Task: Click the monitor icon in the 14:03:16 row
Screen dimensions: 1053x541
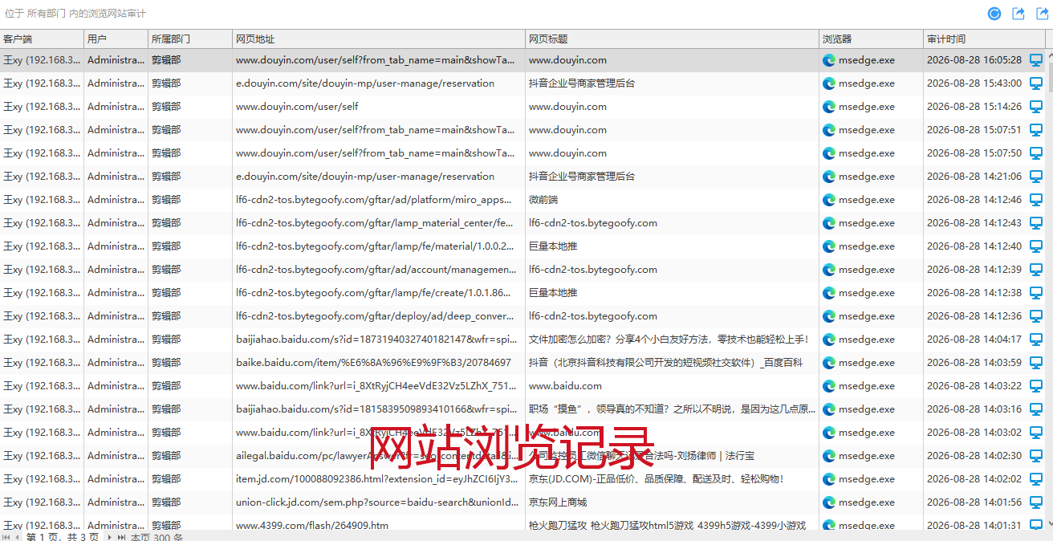Action: tap(1036, 409)
